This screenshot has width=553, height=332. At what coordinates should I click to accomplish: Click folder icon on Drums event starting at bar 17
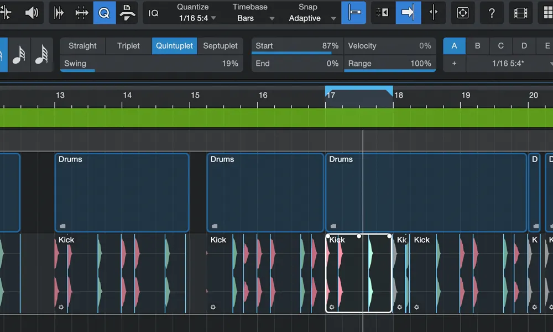click(333, 226)
